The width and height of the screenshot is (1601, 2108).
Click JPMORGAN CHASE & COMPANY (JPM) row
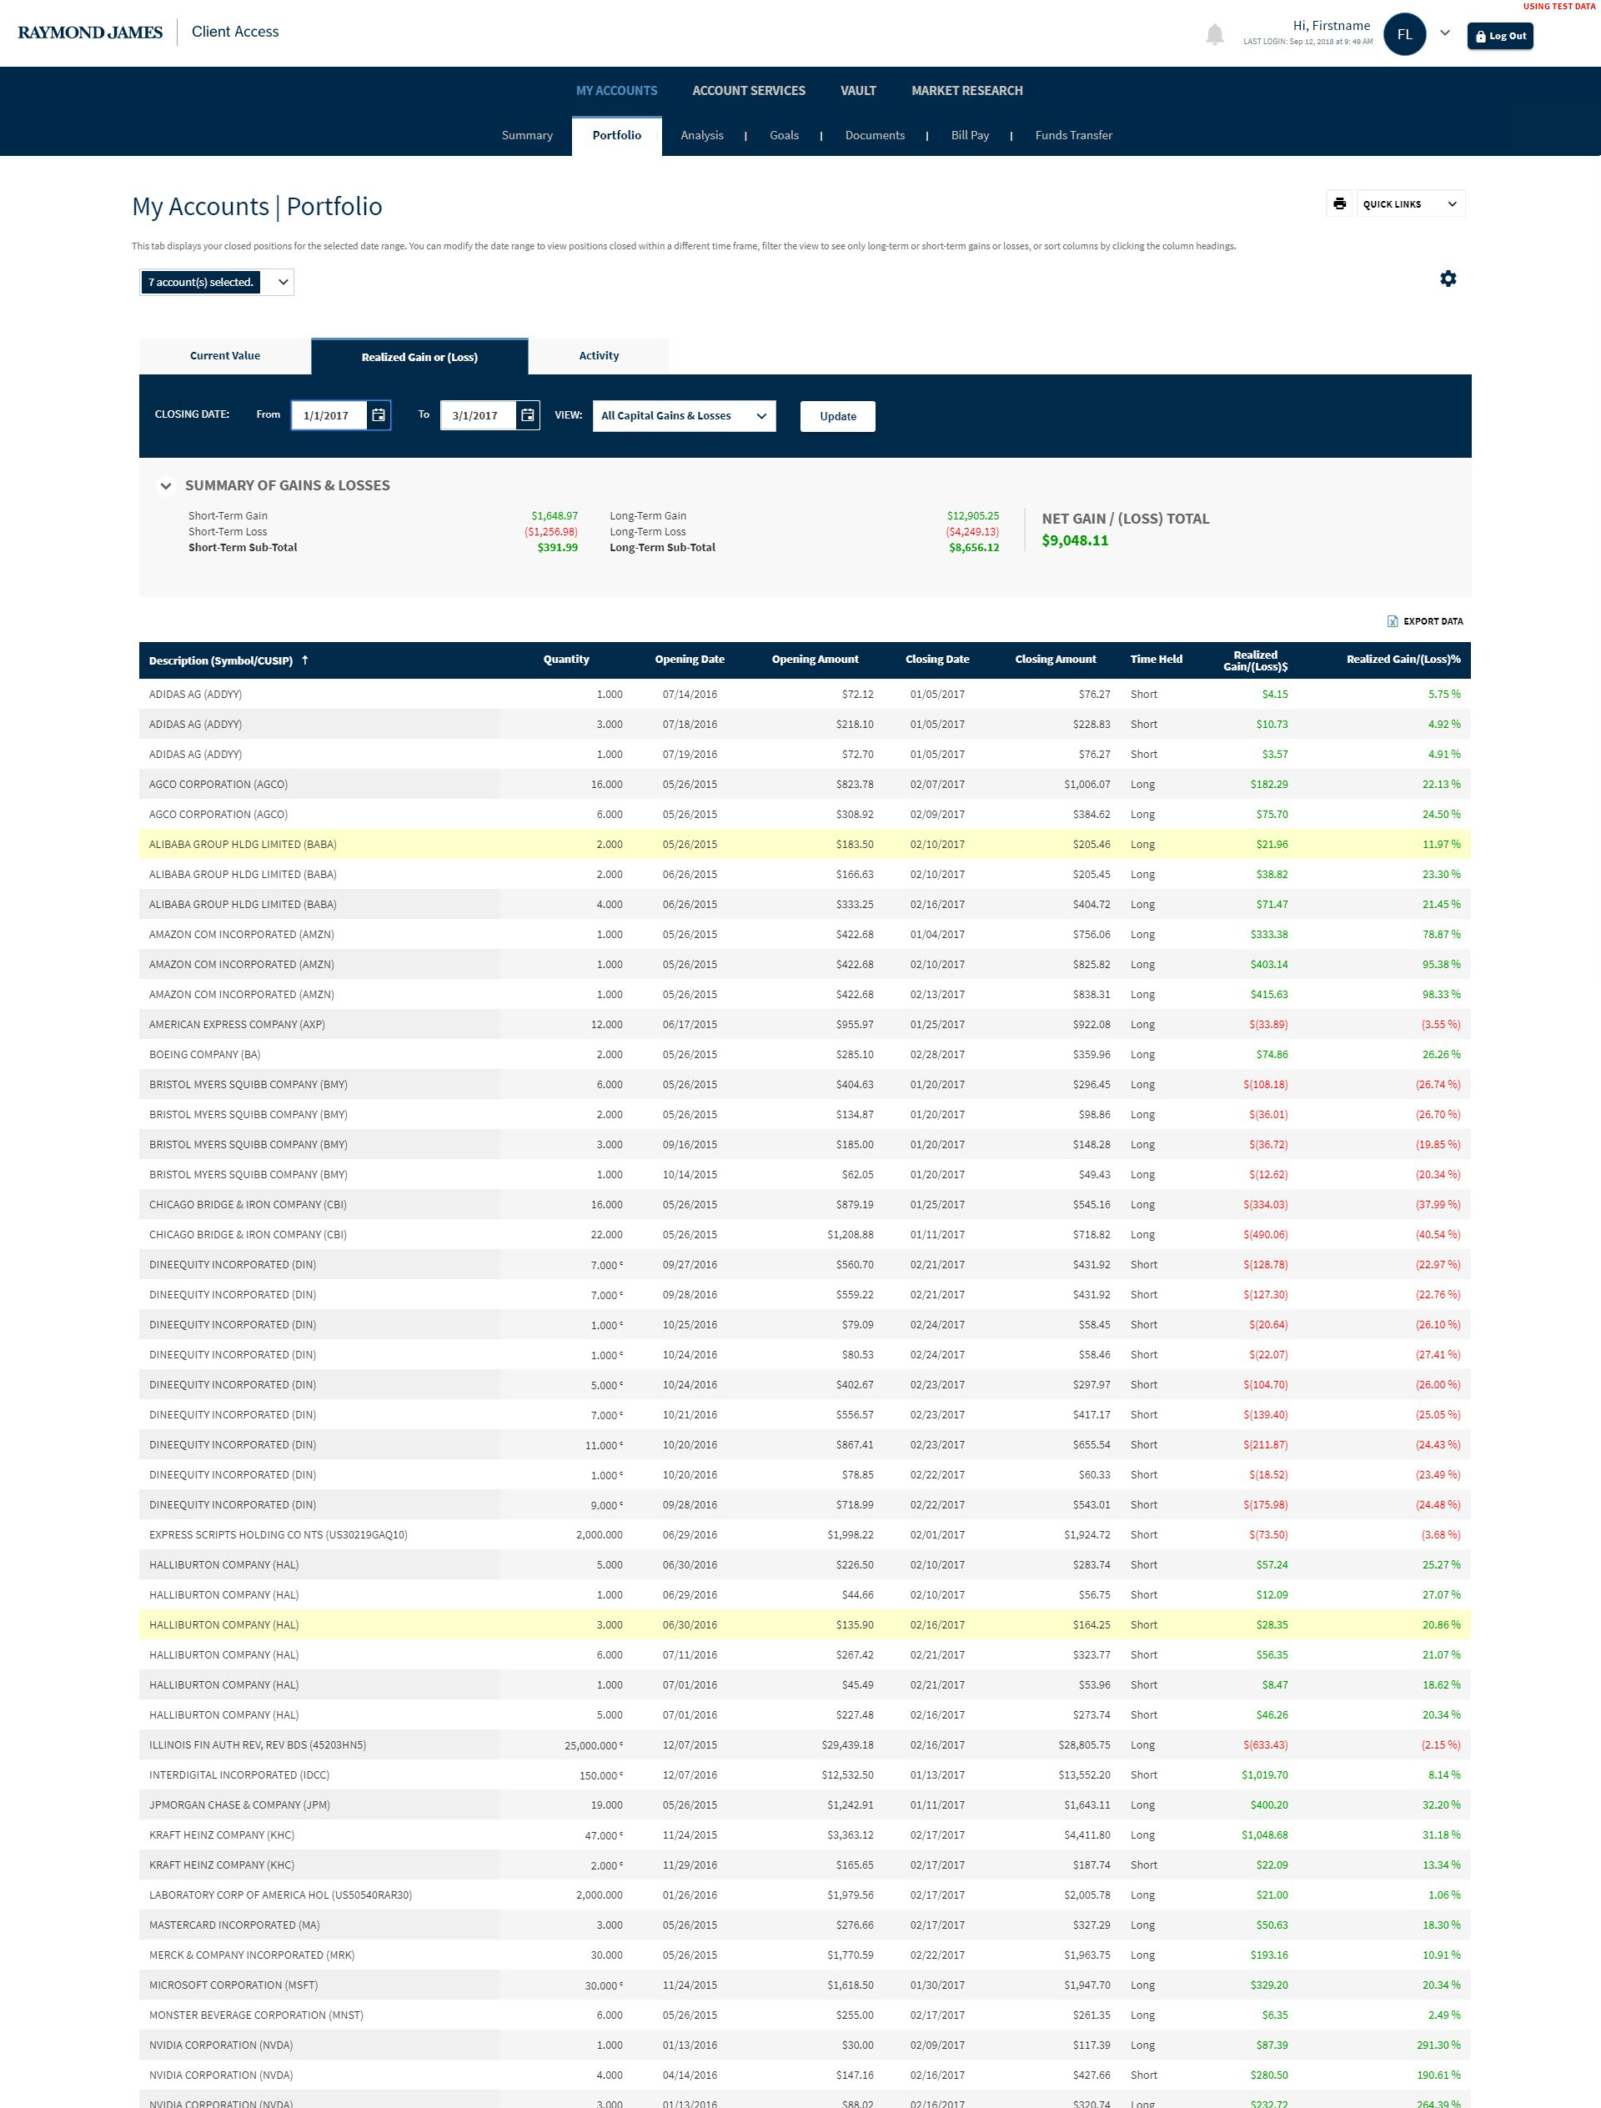(x=805, y=1805)
